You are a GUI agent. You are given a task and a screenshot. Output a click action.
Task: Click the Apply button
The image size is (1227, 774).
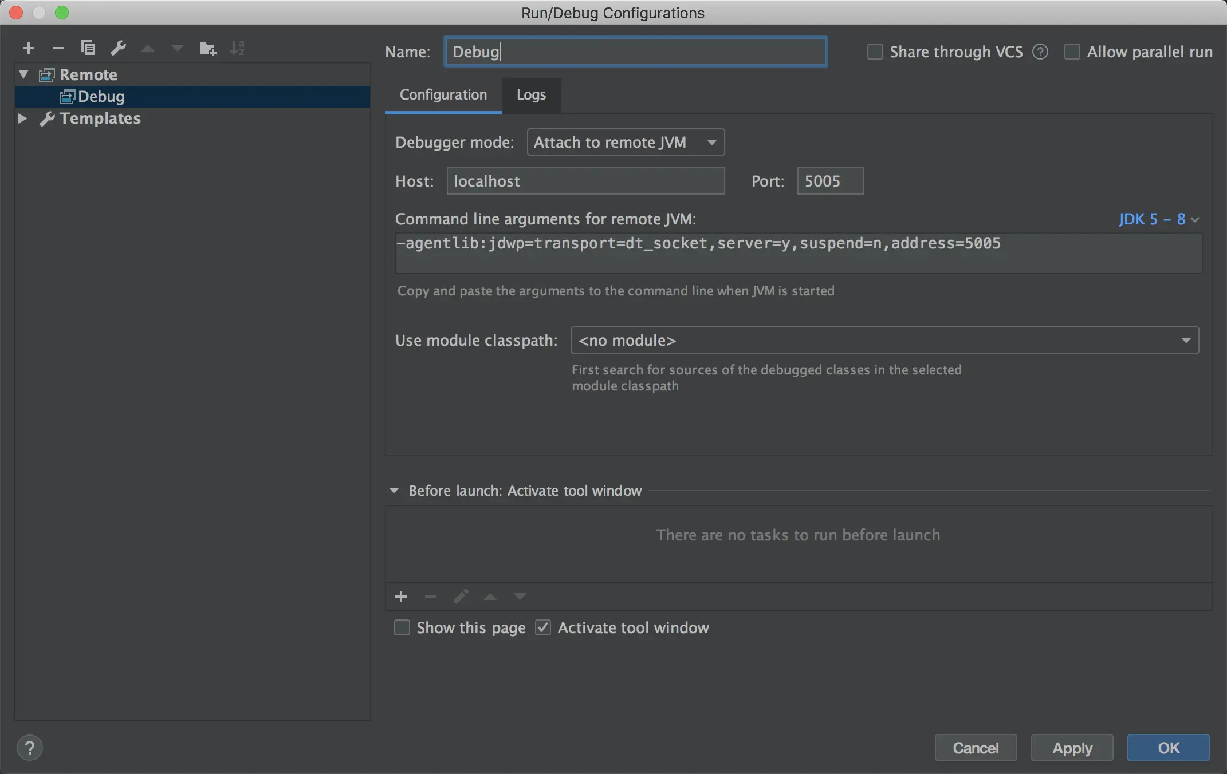[x=1072, y=748]
